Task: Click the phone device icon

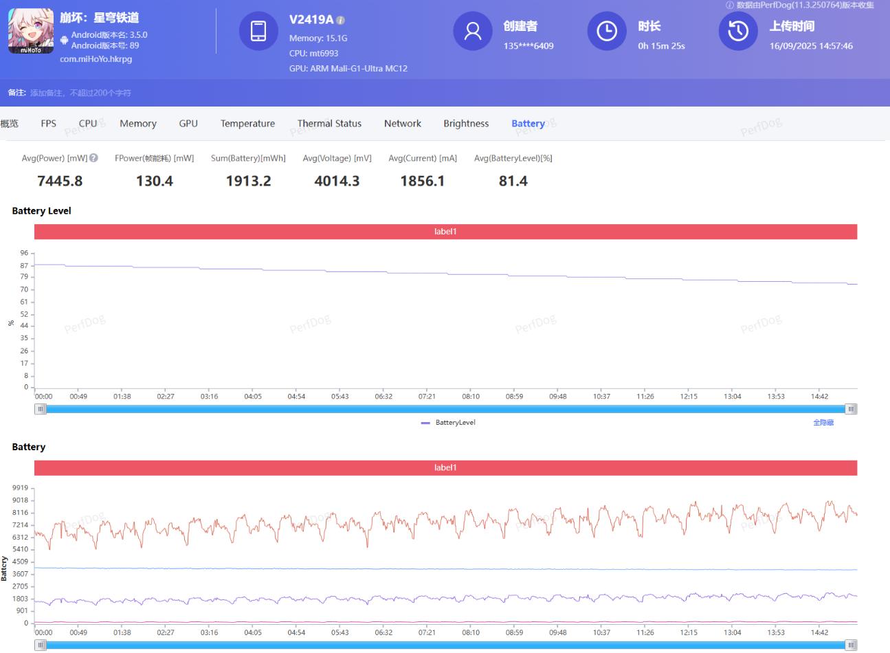Action: [x=258, y=31]
